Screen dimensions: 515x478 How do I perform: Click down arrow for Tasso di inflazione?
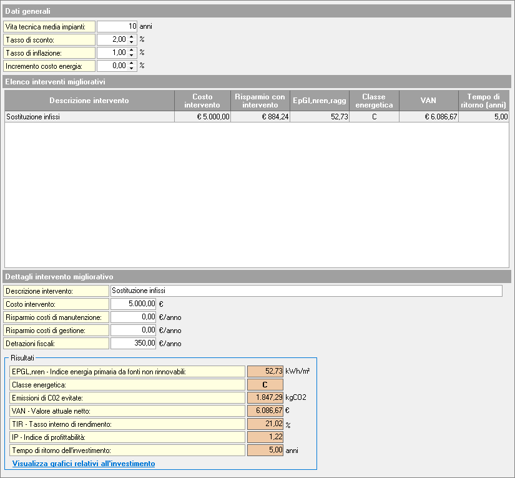click(131, 55)
